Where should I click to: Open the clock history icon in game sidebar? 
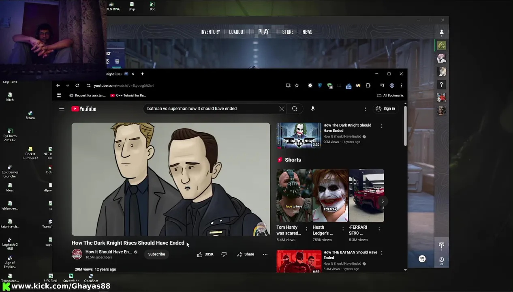[441, 260]
